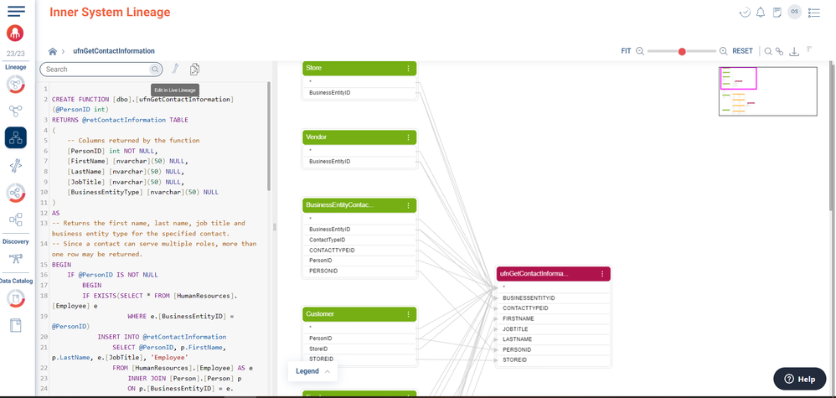The height and width of the screenshot is (398, 836).
Task: Click the task status checkmark clock icon
Action: [x=745, y=13]
